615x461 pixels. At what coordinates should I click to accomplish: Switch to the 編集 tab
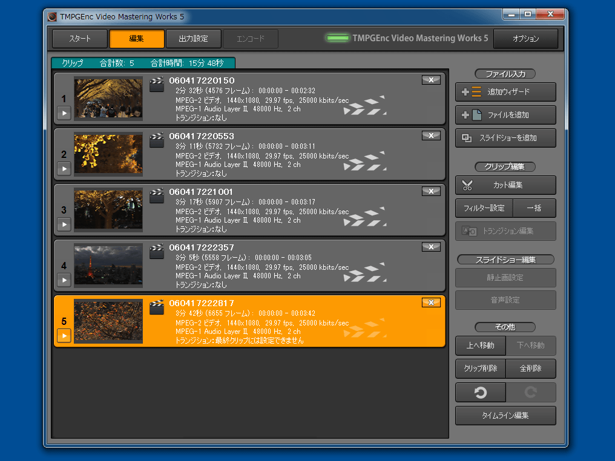click(136, 39)
